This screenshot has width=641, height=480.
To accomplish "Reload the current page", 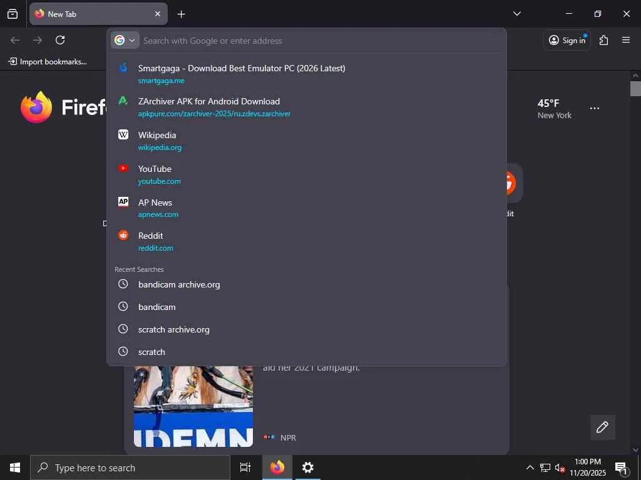I will [x=60, y=40].
